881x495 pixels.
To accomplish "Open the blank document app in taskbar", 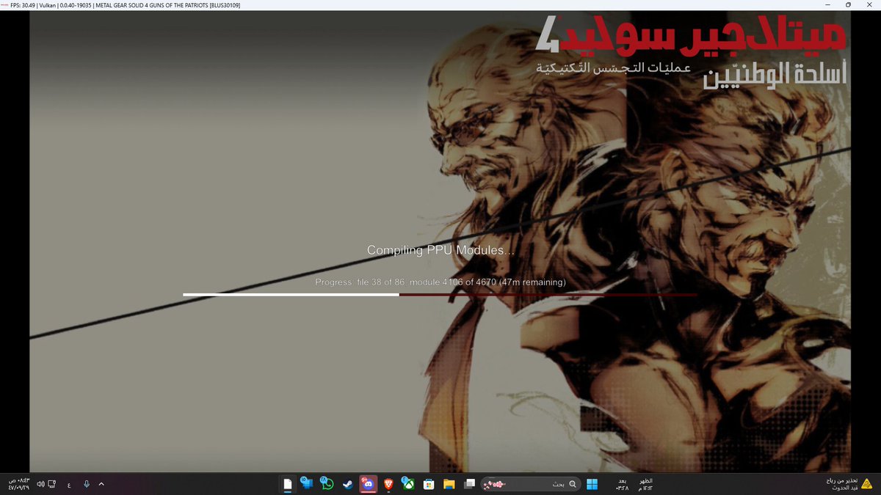I will tap(288, 484).
